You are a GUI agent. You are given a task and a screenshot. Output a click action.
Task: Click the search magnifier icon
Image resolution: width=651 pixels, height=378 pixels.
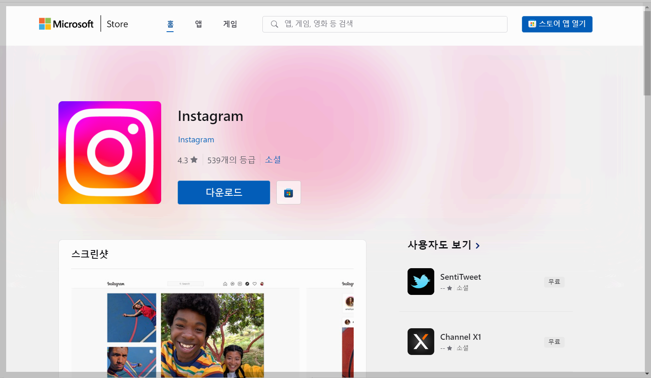click(274, 24)
